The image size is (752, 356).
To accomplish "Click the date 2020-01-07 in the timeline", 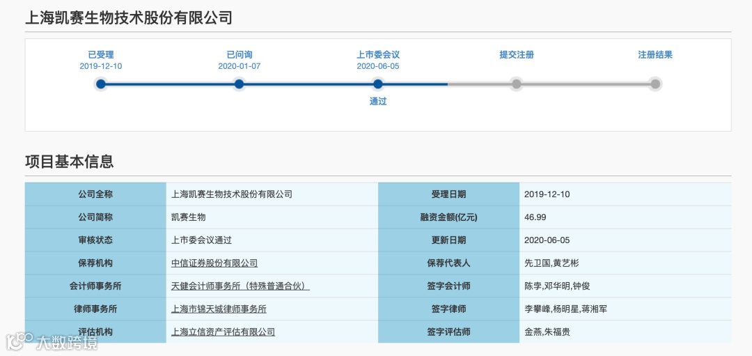I will 240,66.
